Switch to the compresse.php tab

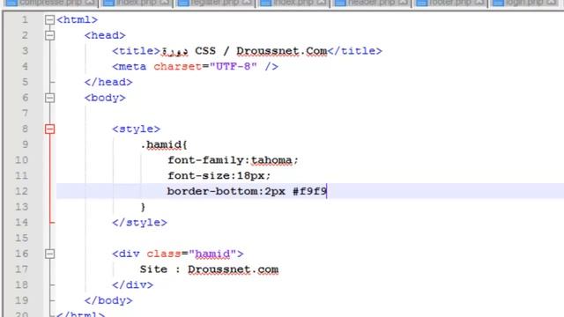click(x=49, y=3)
